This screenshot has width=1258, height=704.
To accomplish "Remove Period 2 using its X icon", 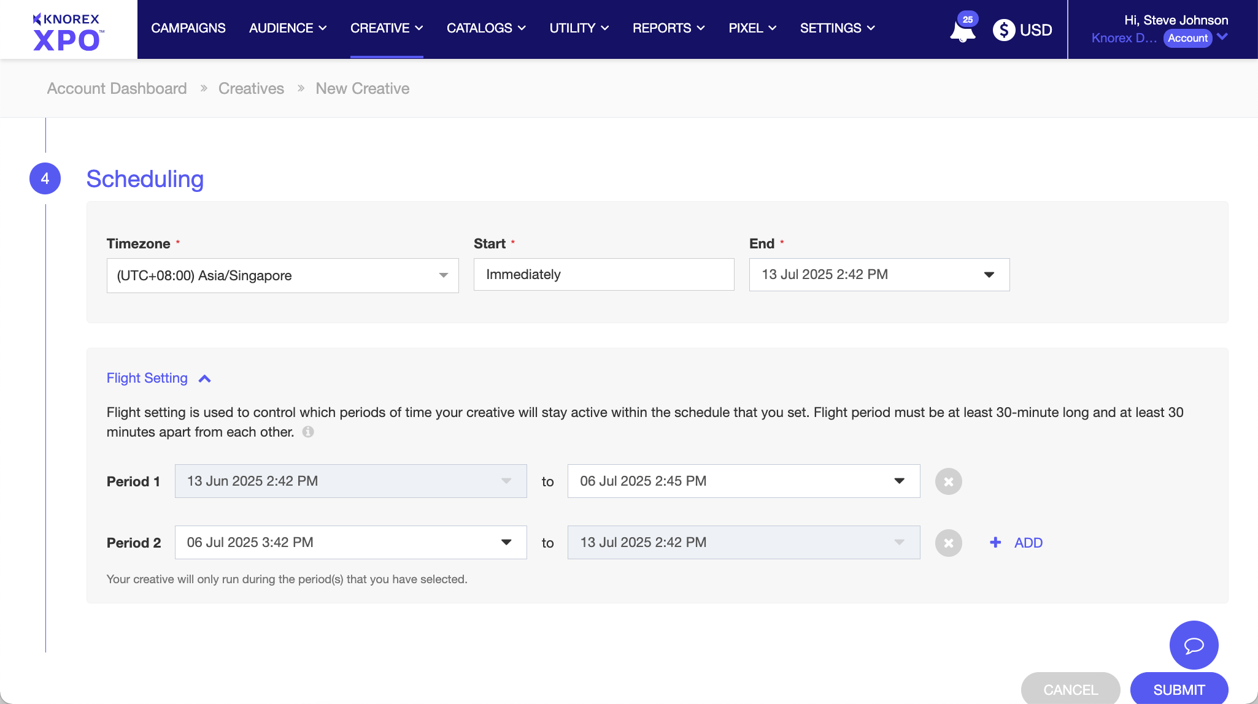I will coord(948,543).
